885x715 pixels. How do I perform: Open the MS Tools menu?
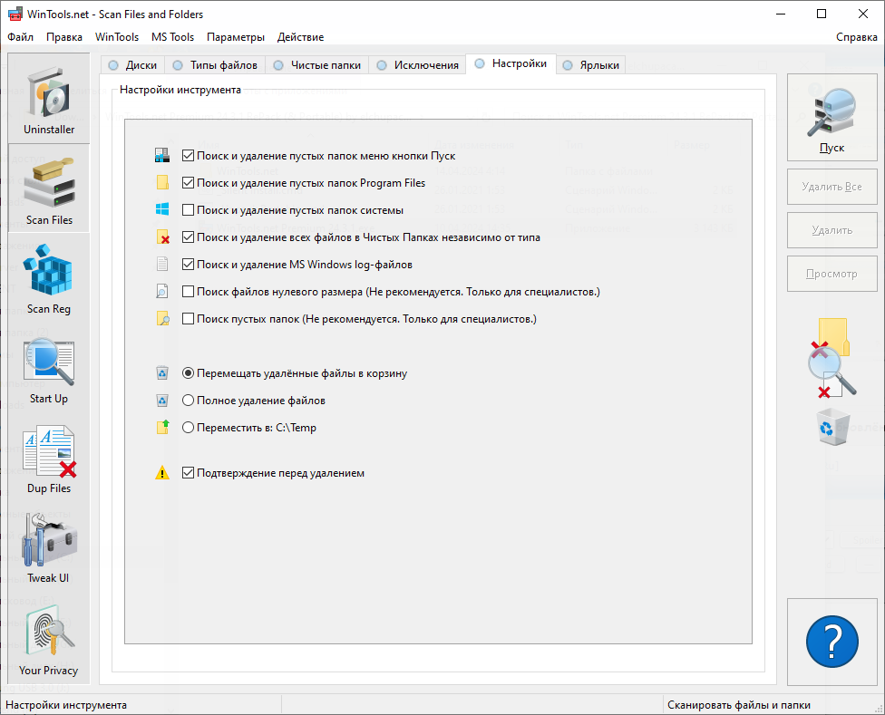coord(172,37)
